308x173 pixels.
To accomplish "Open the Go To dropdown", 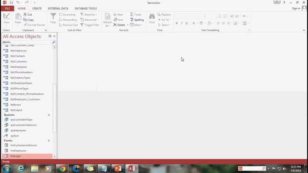I will (x=164, y=20).
